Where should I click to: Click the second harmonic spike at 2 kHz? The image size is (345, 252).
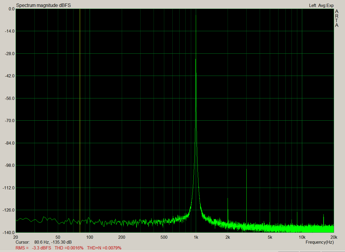228,211
